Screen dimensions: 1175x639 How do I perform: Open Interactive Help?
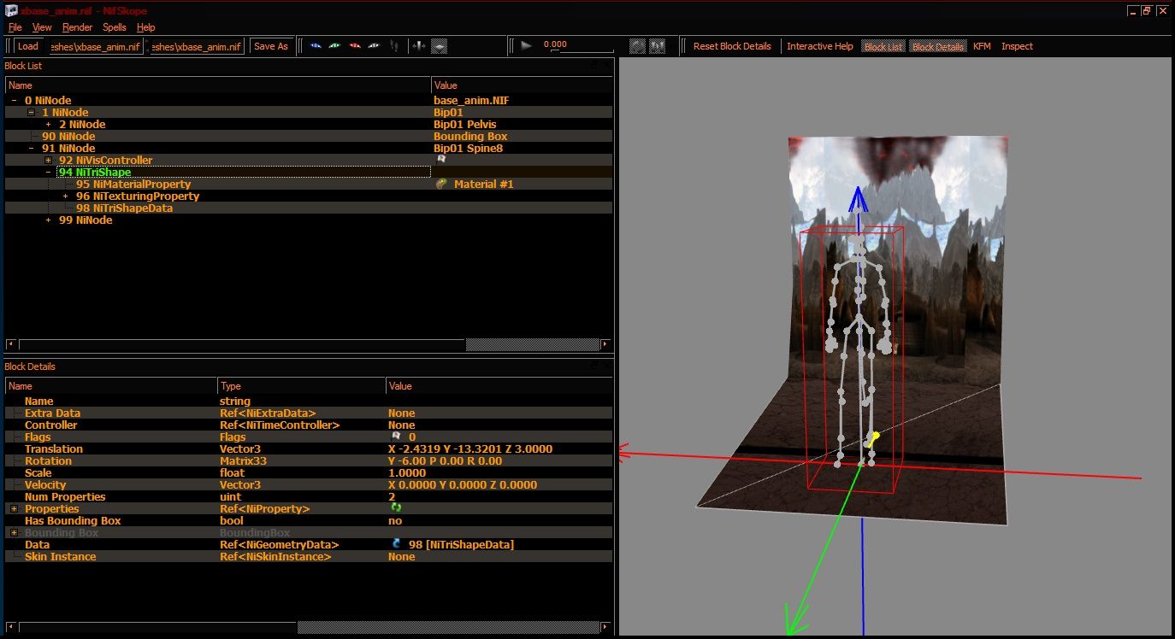(x=820, y=46)
